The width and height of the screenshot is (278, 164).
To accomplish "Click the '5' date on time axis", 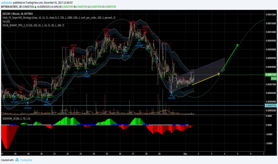I will coord(237,154).
